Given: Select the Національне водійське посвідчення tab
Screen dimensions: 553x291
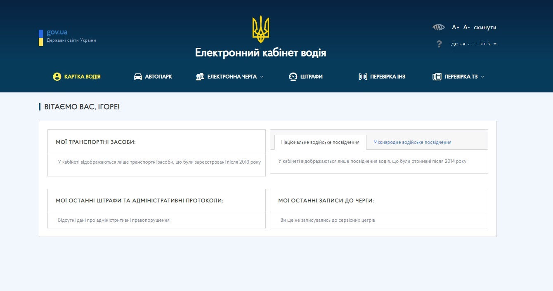Looking at the screenshot, I should coord(320,142).
